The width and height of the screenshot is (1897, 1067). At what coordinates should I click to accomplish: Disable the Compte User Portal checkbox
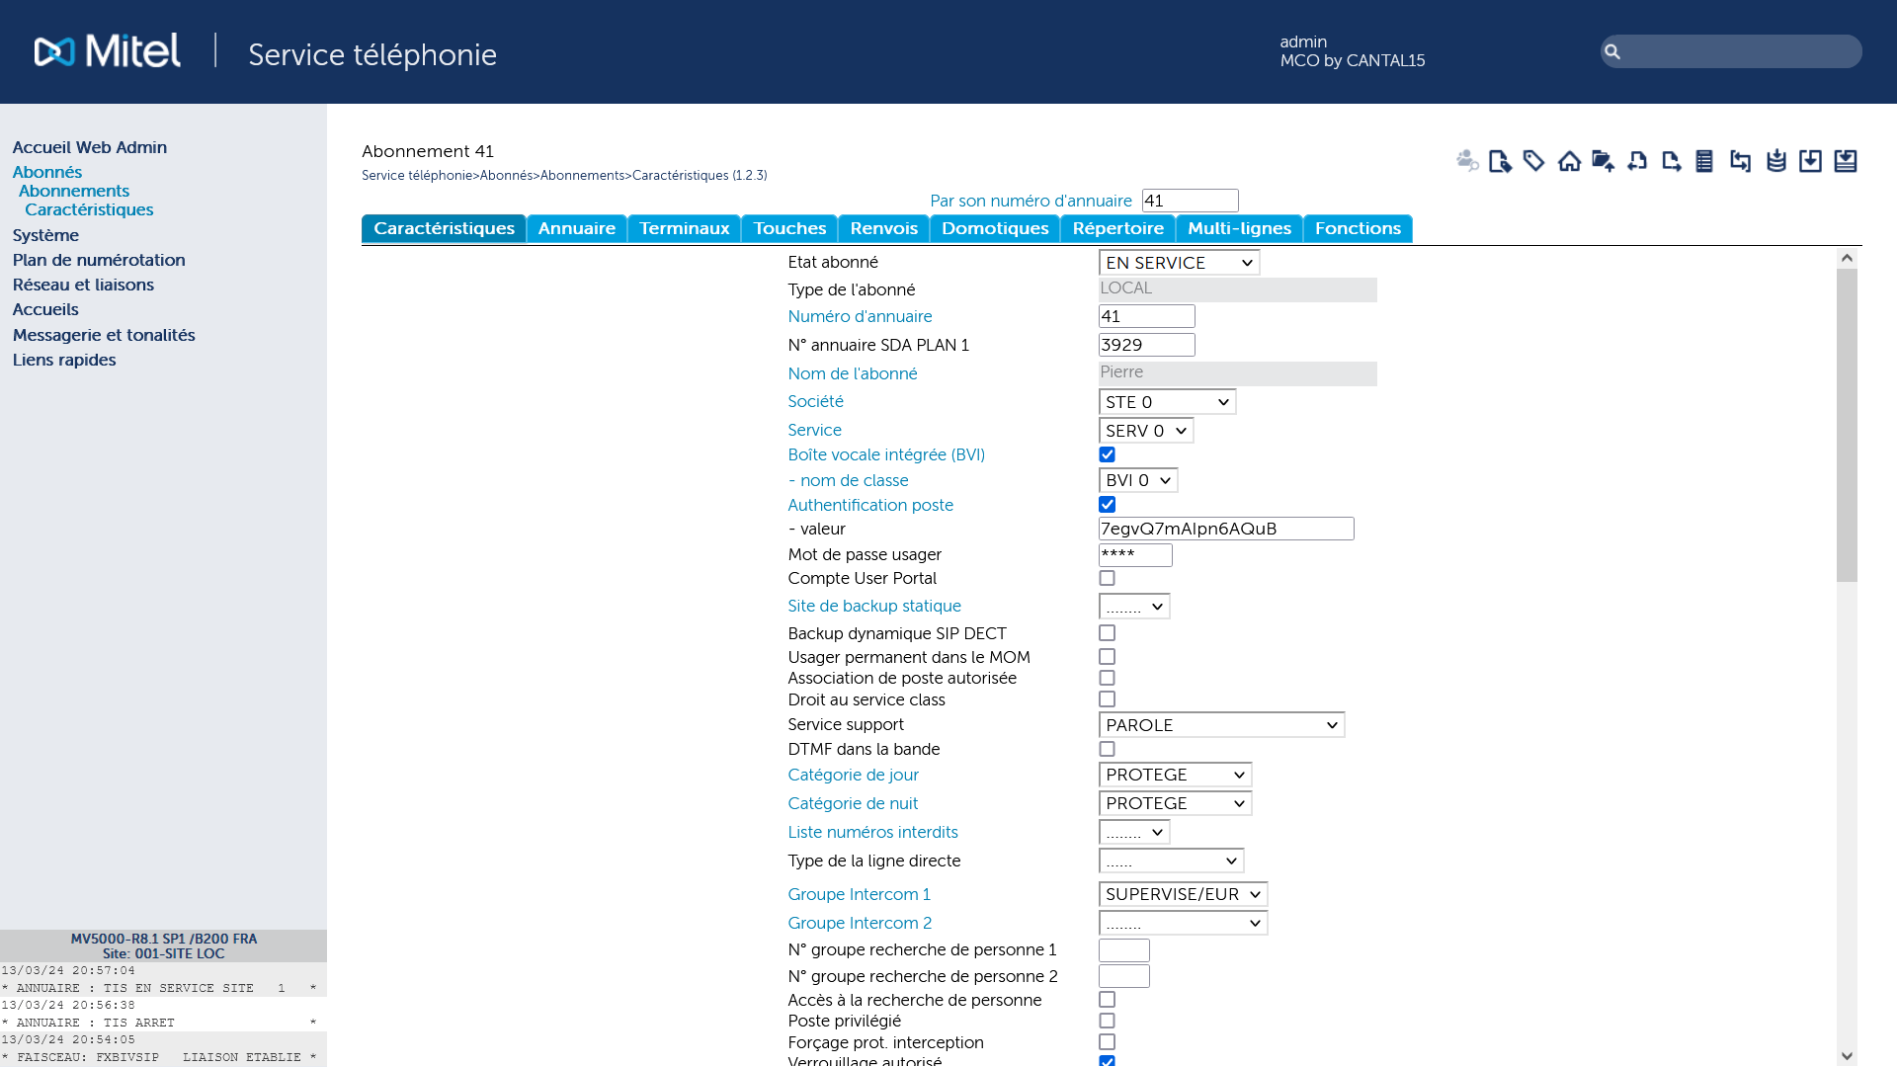coord(1108,577)
